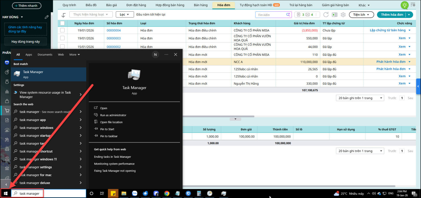Open the More dropdown in search panel
This screenshot has height=198, width=421.
pyautogui.click(x=74, y=55)
